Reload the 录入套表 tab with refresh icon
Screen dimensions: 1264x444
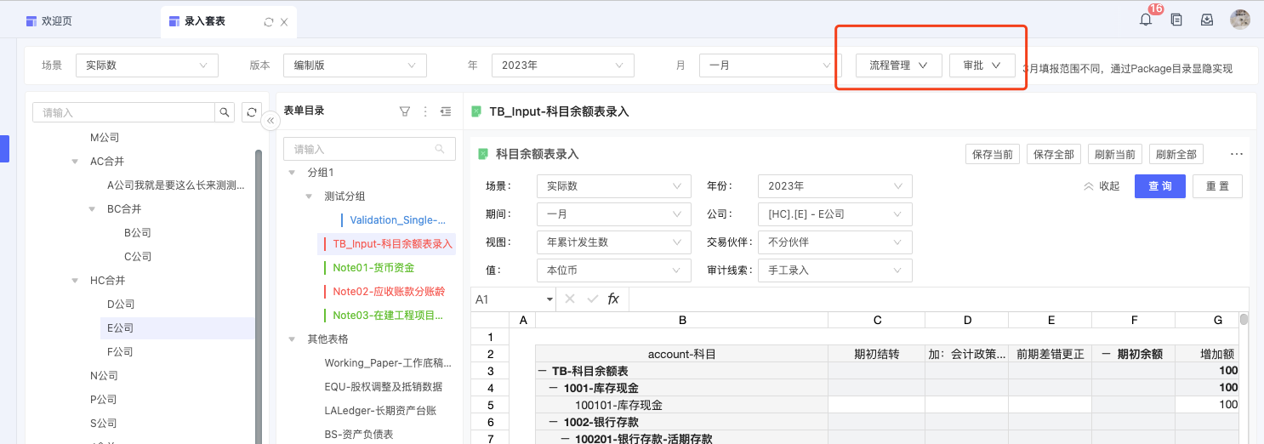pos(269,22)
